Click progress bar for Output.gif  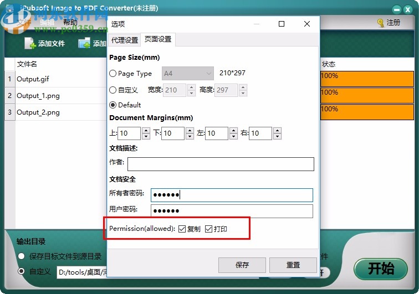[367, 79]
